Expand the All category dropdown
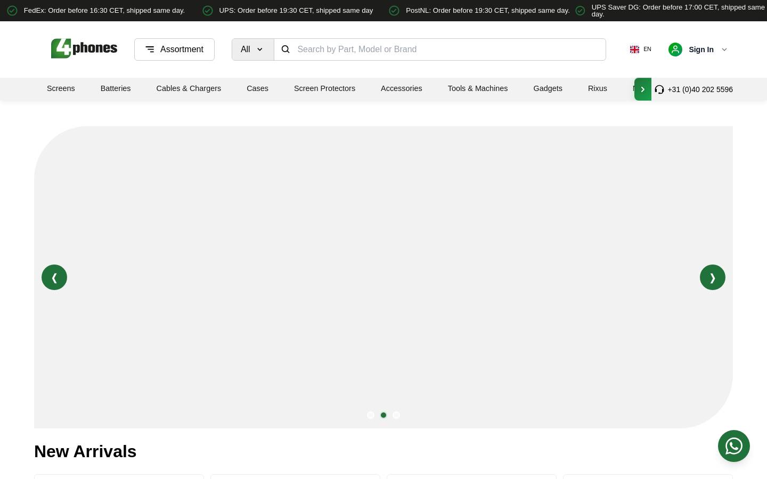This screenshot has width=767, height=479. pyautogui.click(x=252, y=49)
